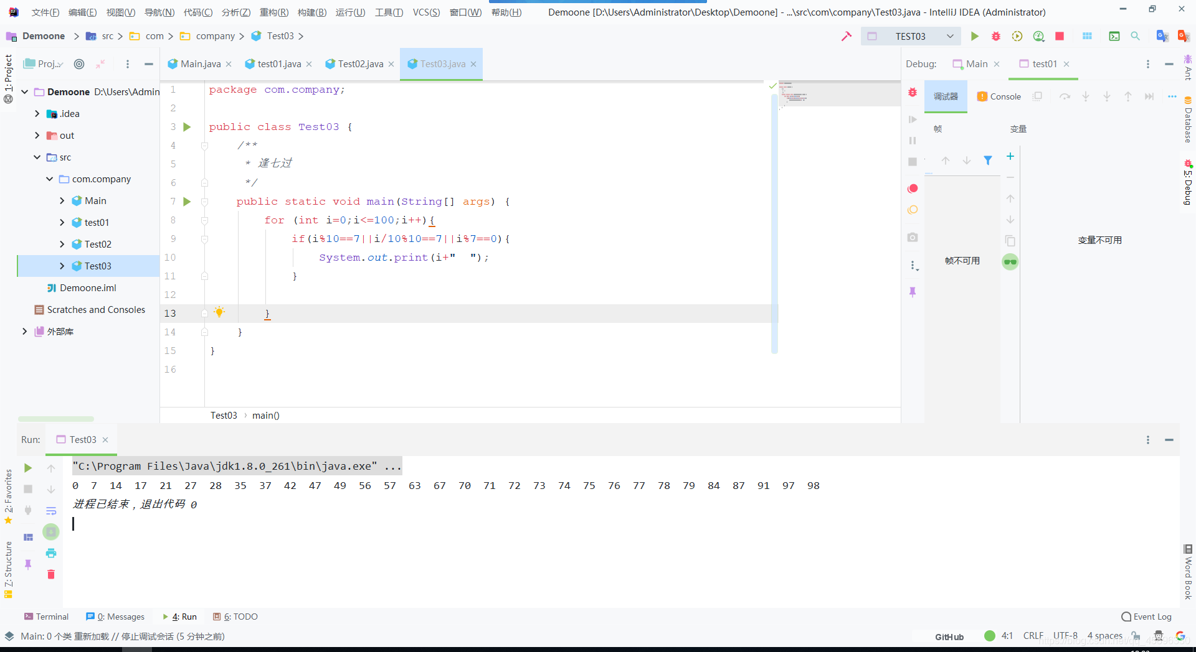This screenshot has width=1196, height=652.
Task: Open Project panel options menu (three dots)
Action: coord(128,63)
